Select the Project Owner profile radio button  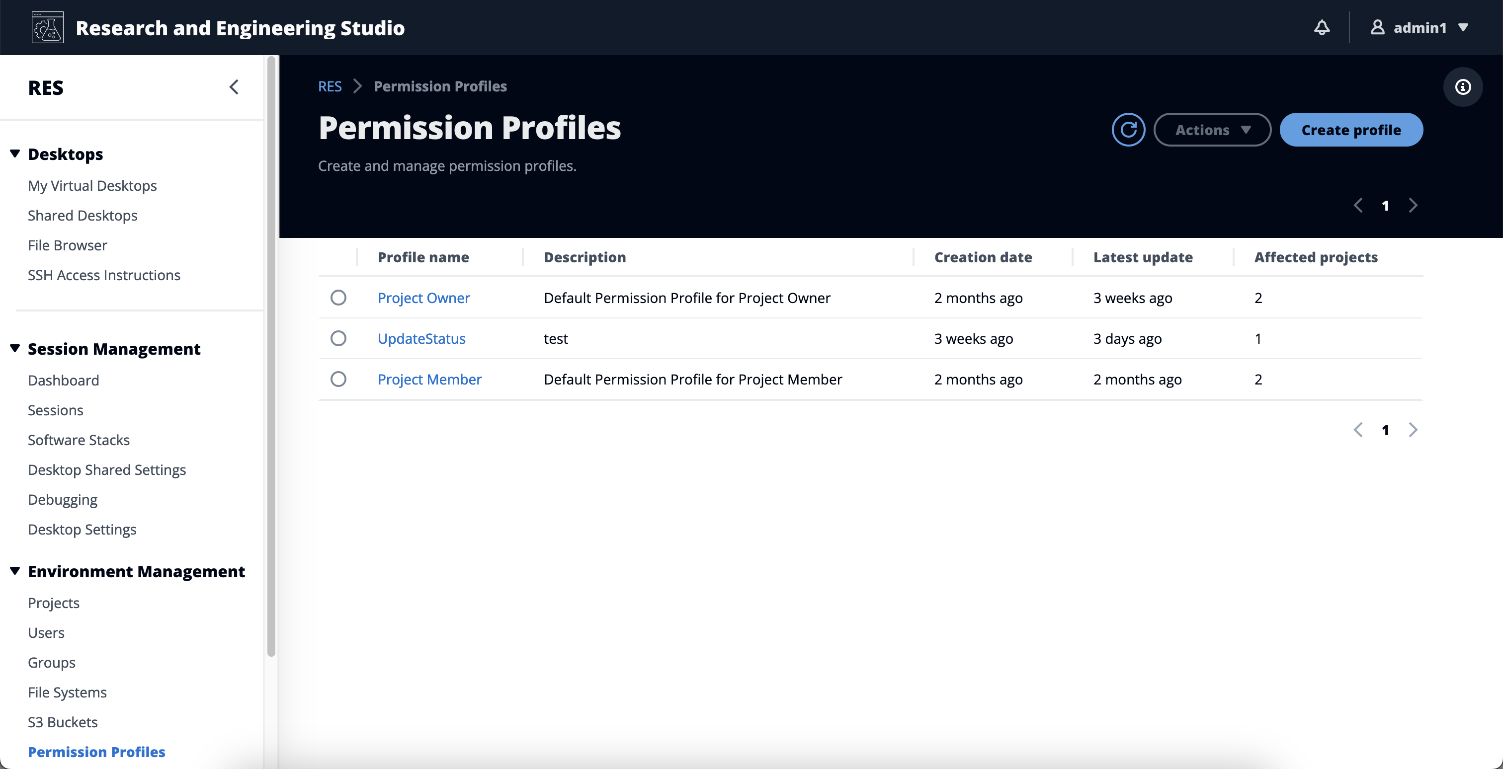click(x=338, y=298)
